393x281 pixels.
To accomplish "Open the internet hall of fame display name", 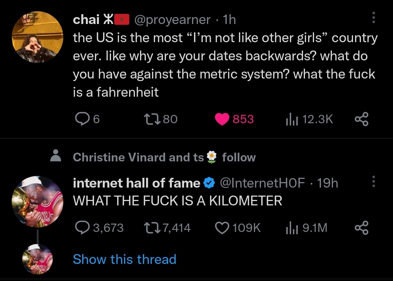I will [x=136, y=183].
